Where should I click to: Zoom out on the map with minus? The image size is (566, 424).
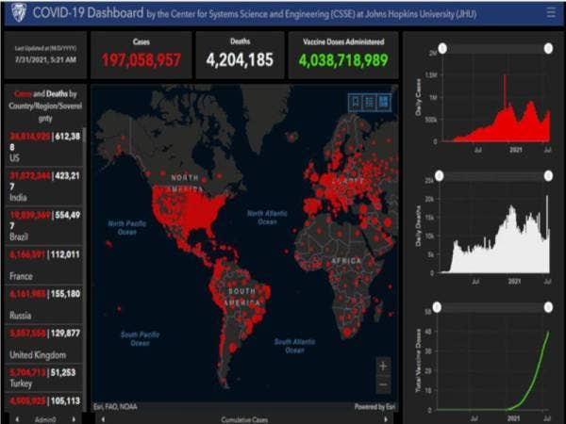point(382,383)
